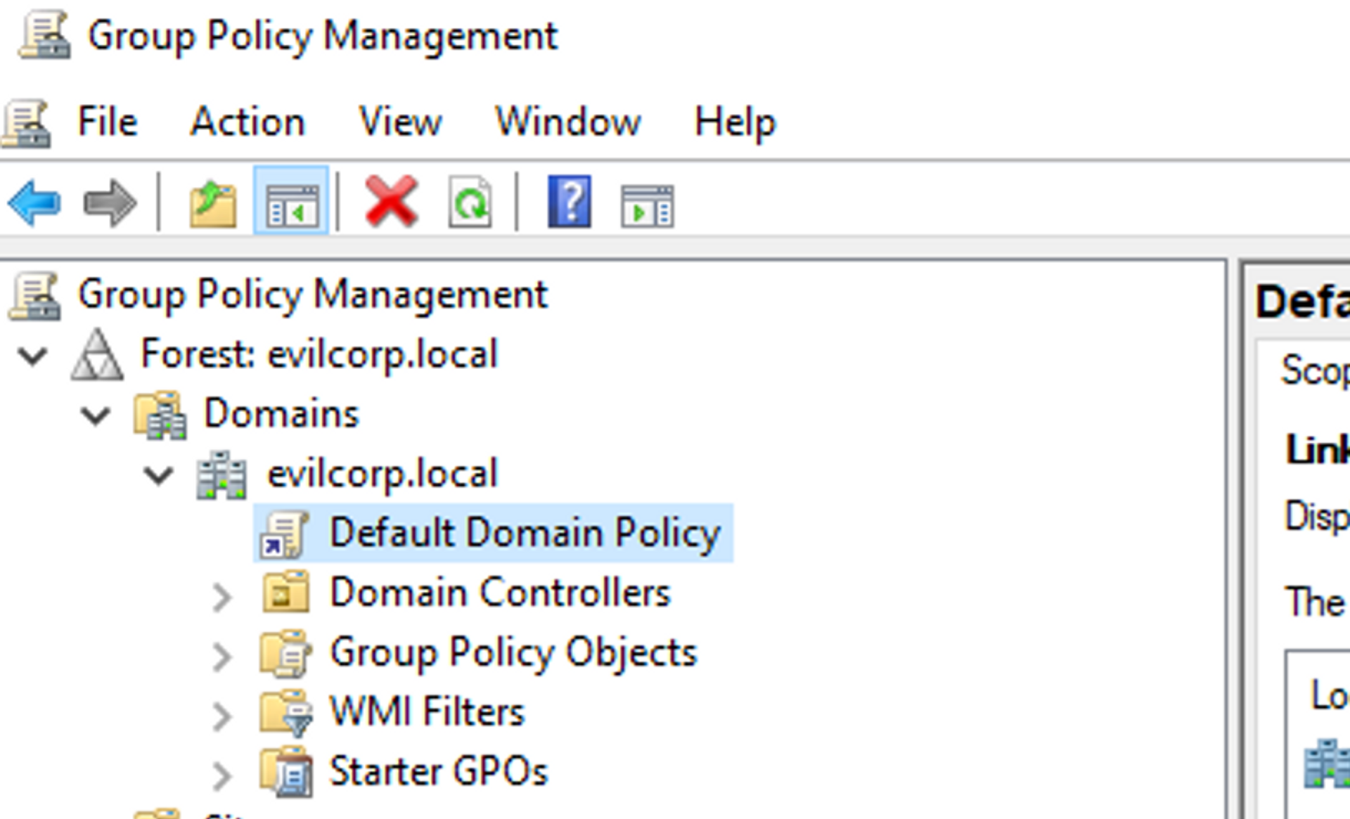Expand the Group Policy Objects node
This screenshot has height=819, width=1350.
pos(221,656)
